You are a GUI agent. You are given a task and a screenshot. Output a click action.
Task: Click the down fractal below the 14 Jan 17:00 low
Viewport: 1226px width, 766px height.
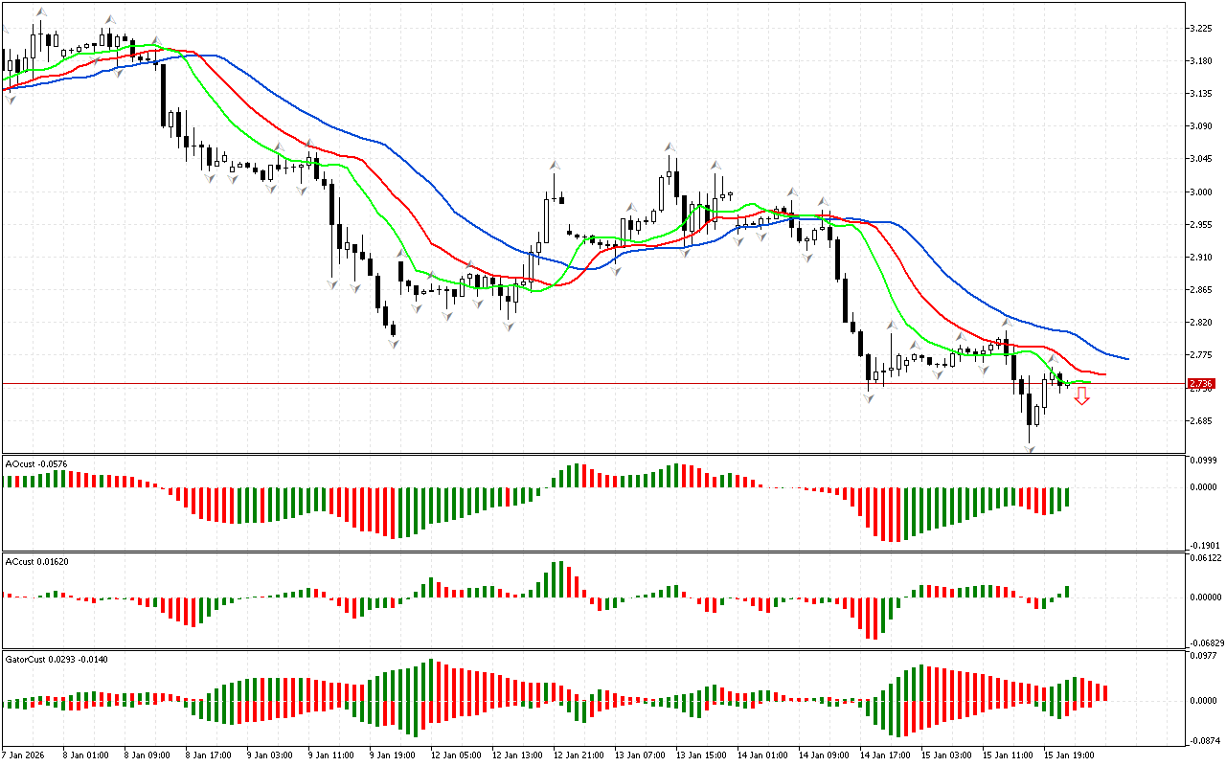point(870,395)
